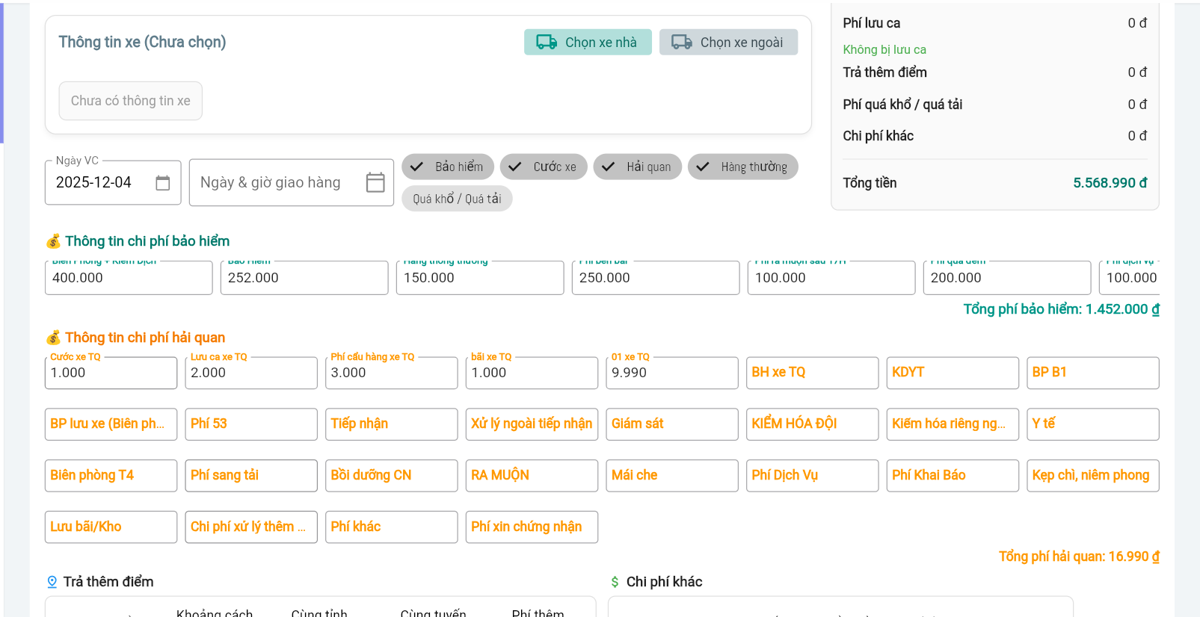Click the money bag icon beside insurance heading
This screenshot has height=617, width=1200.
(x=53, y=241)
